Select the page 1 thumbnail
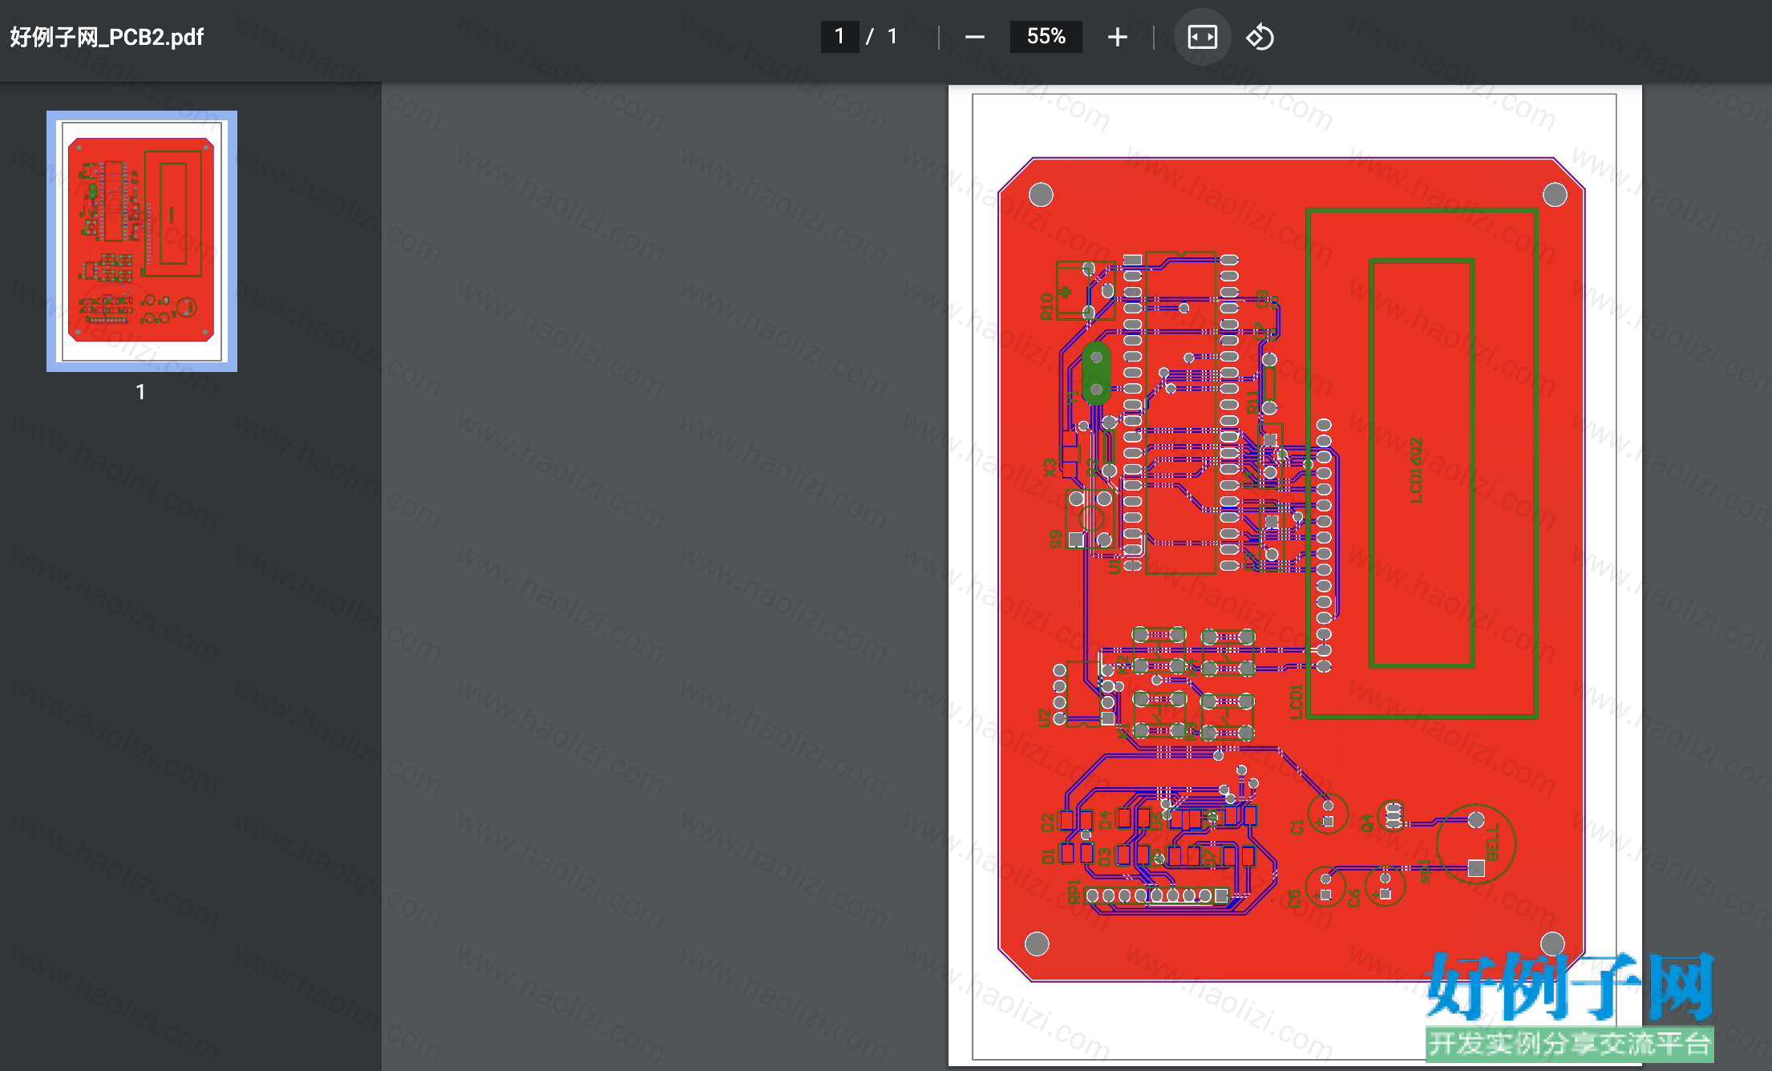 (x=142, y=240)
